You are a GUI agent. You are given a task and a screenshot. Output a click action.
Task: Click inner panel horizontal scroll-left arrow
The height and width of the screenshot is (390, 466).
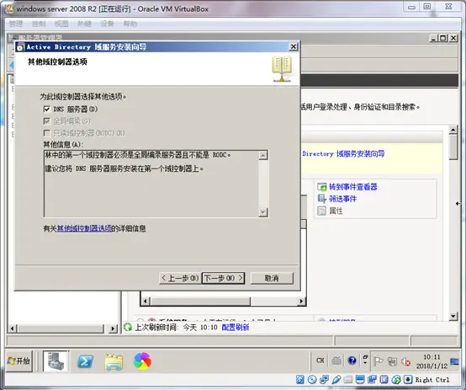point(146,302)
